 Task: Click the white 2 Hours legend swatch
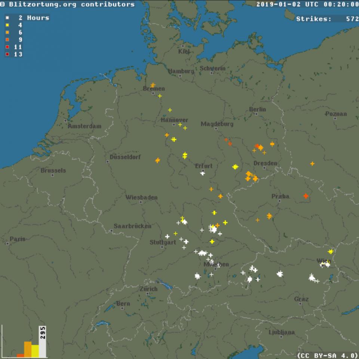(x=7, y=18)
